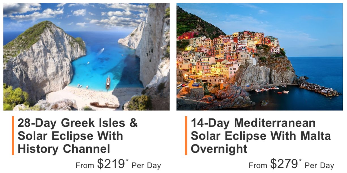Open 14-Day Mediterranean Solar Eclipse With Malta title
Image resolution: width=347 pixels, height=173 pixels.
[261, 136]
